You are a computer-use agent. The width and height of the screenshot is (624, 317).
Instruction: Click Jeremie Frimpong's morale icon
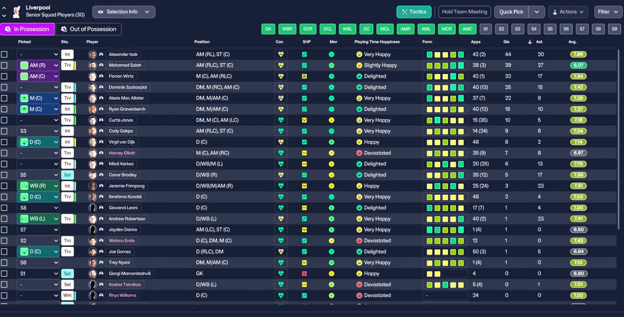coord(331,186)
